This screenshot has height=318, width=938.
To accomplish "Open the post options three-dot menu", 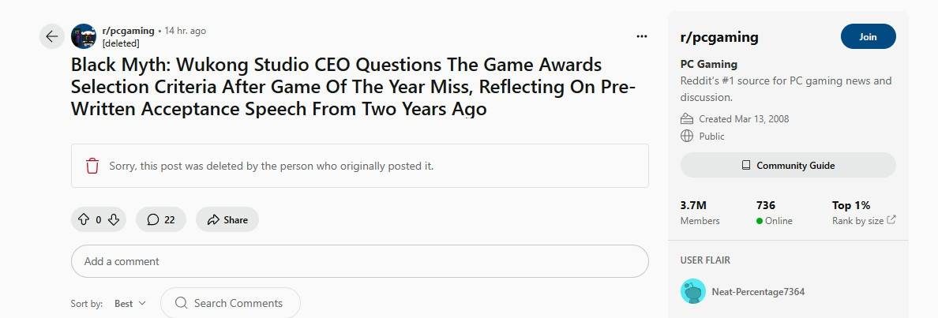I will (x=642, y=36).
